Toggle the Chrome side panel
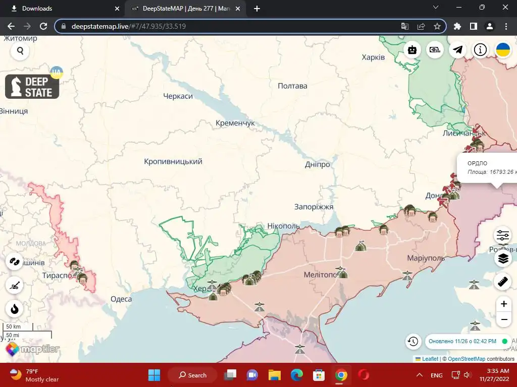The image size is (517, 387). coord(474,26)
